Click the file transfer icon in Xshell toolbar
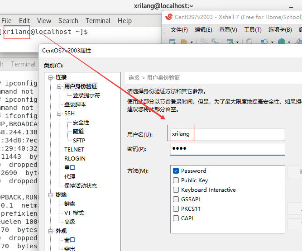Image resolution: width=302 pixels, height=251 pixels. pyautogui.click(x=264, y=42)
